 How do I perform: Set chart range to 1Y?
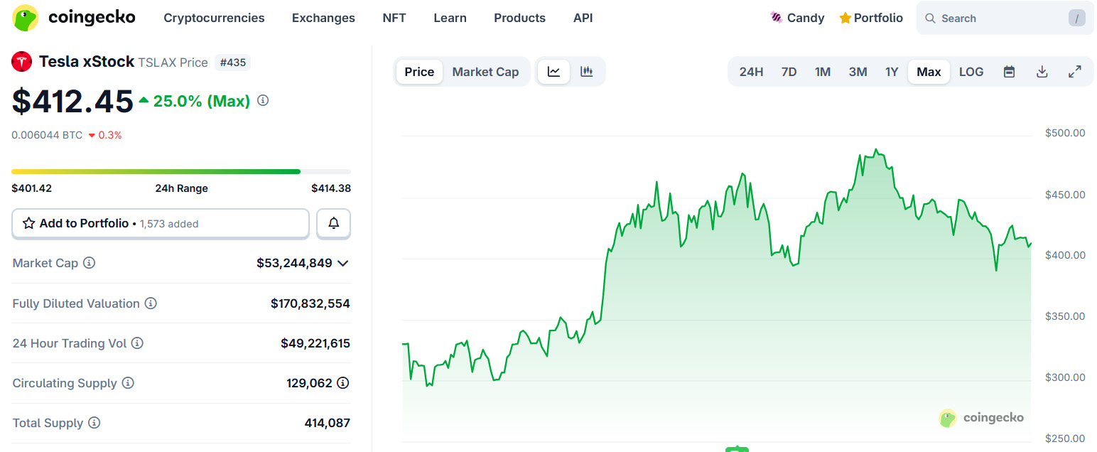pyautogui.click(x=892, y=72)
